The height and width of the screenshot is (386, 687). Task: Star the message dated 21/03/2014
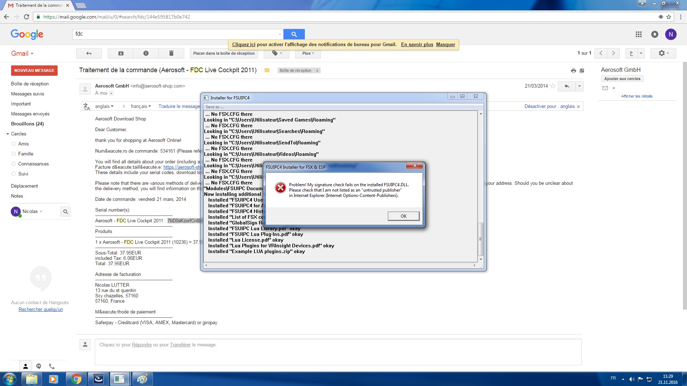[553, 86]
